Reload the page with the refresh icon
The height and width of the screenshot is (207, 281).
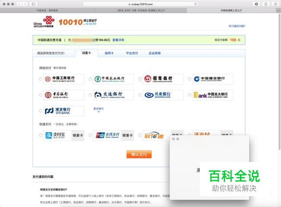click(195, 4)
